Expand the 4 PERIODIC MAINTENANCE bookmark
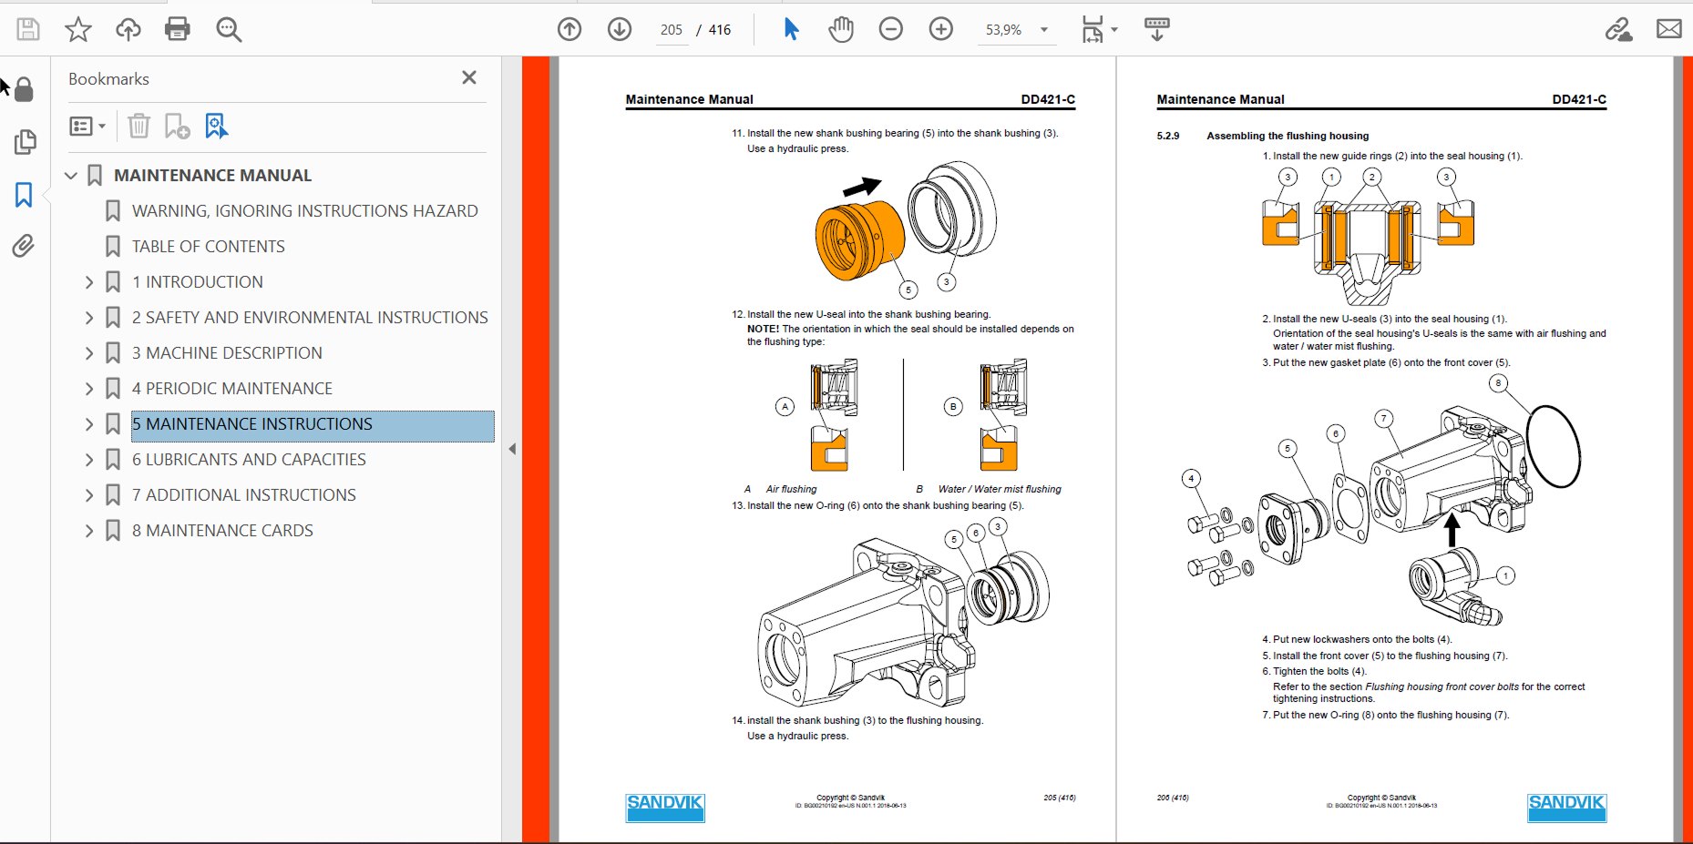This screenshot has height=844, width=1693. click(89, 389)
